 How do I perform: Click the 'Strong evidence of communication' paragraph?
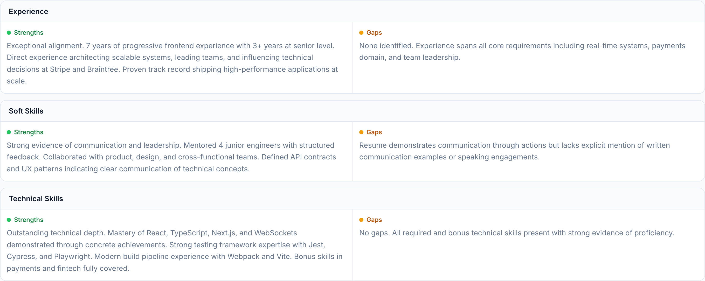click(x=171, y=157)
